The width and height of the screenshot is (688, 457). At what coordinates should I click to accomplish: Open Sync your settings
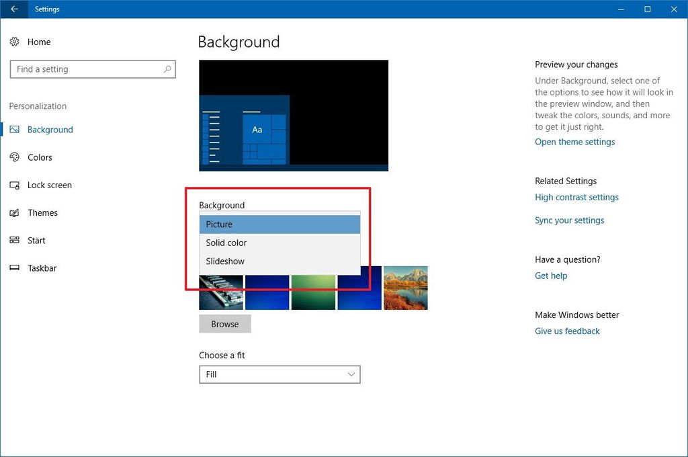569,220
